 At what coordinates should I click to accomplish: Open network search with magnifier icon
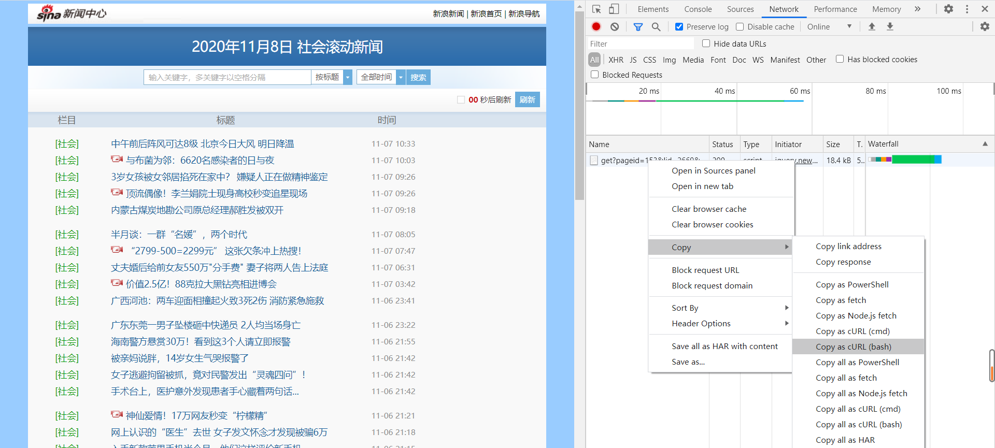point(656,26)
